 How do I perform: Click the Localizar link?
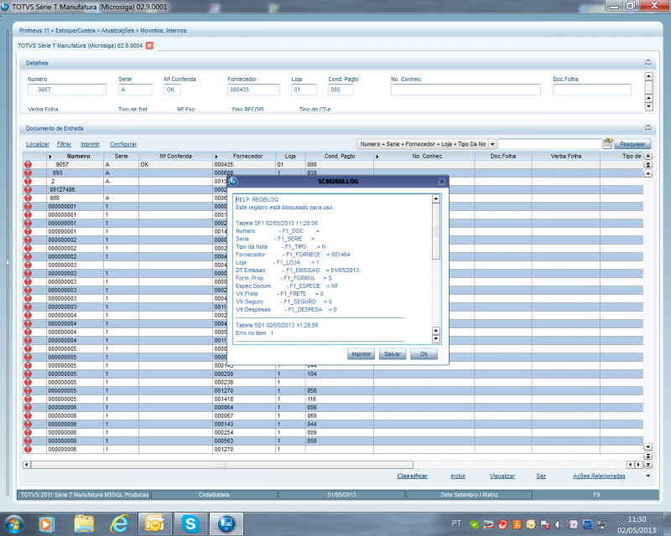[38, 144]
